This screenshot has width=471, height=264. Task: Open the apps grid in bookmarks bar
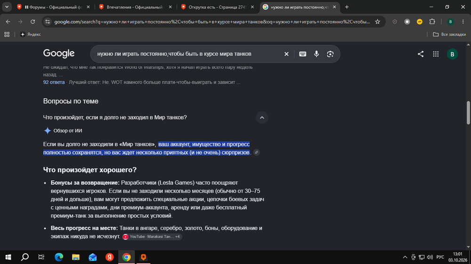click(x=7, y=34)
